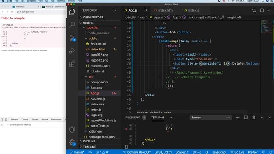Open reportWebVitals.js file
This screenshot has height=154, width=274.
103,121
